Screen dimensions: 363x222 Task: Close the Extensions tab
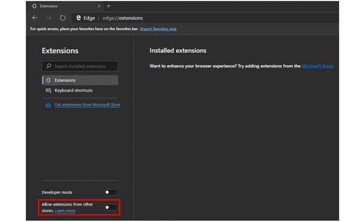(99, 6)
